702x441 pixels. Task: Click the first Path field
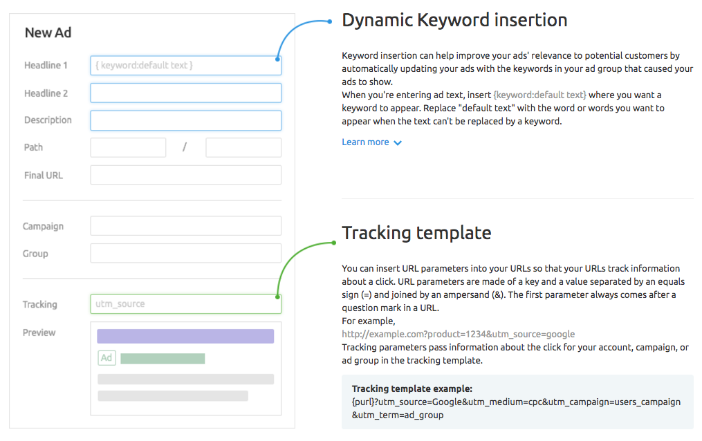tap(128, 148)
